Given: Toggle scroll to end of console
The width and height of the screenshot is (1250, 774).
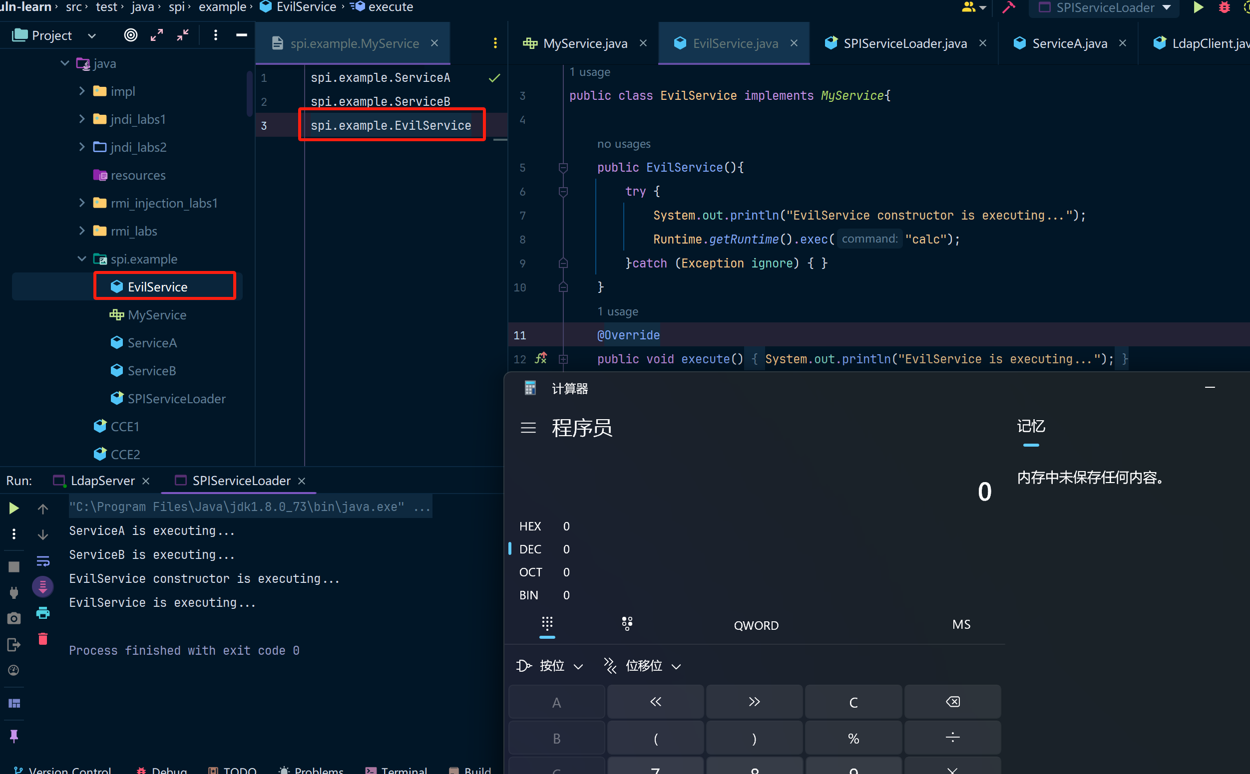Looking at the screenshot, I should 43,587.
